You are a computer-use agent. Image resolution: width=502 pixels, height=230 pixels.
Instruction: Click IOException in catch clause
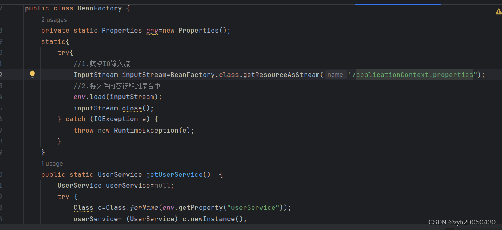pos(116,119)
